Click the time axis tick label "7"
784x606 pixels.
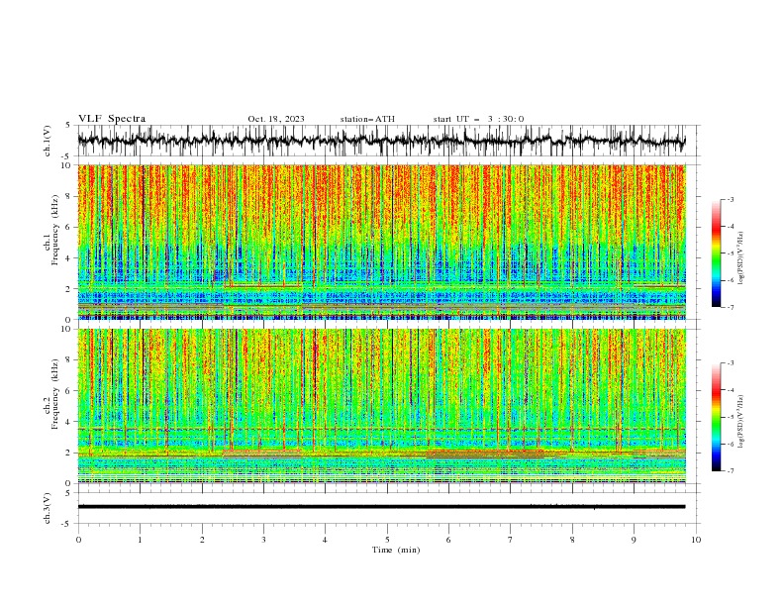[x=511, y=540]
